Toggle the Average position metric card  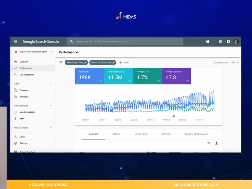tap(176, 76)
